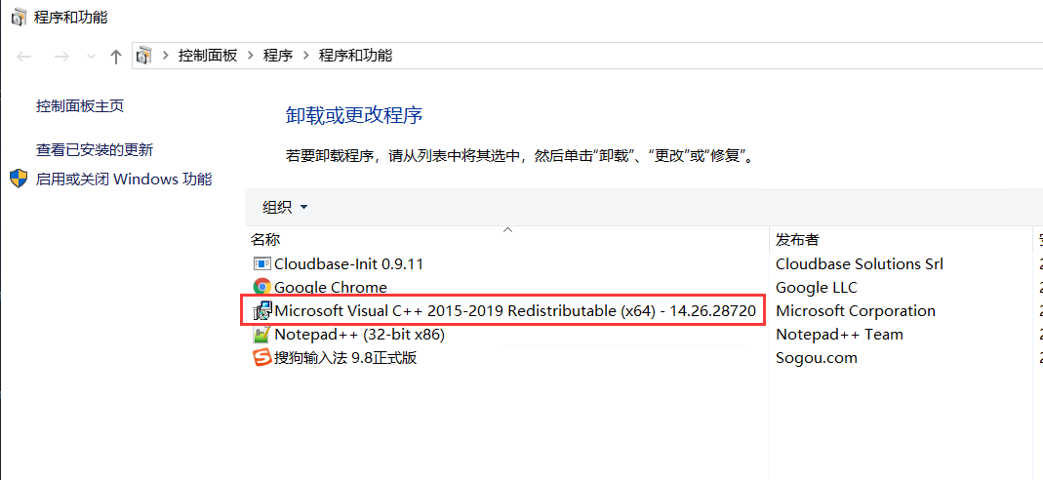Select Notepad++ (32-bit x86) entry

[x=359, y=335]
